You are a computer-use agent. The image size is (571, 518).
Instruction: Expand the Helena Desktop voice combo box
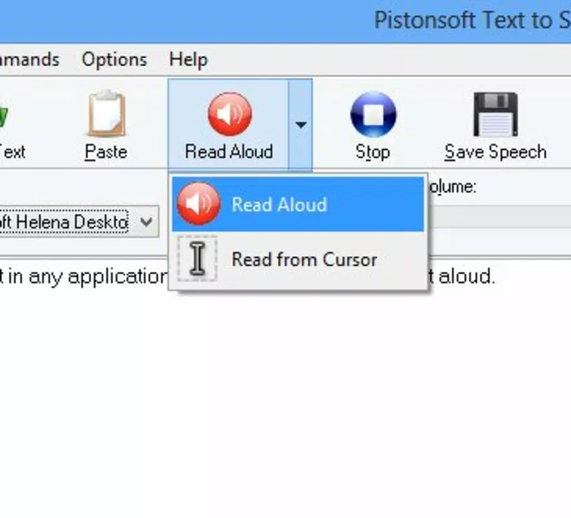tap(146, 221)
